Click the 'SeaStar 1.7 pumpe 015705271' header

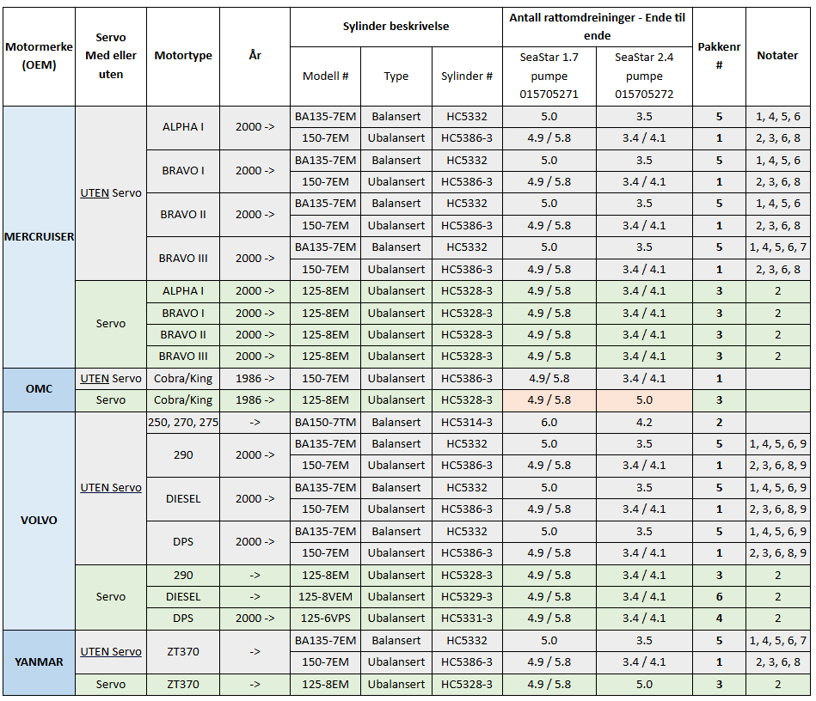[549, 76]
